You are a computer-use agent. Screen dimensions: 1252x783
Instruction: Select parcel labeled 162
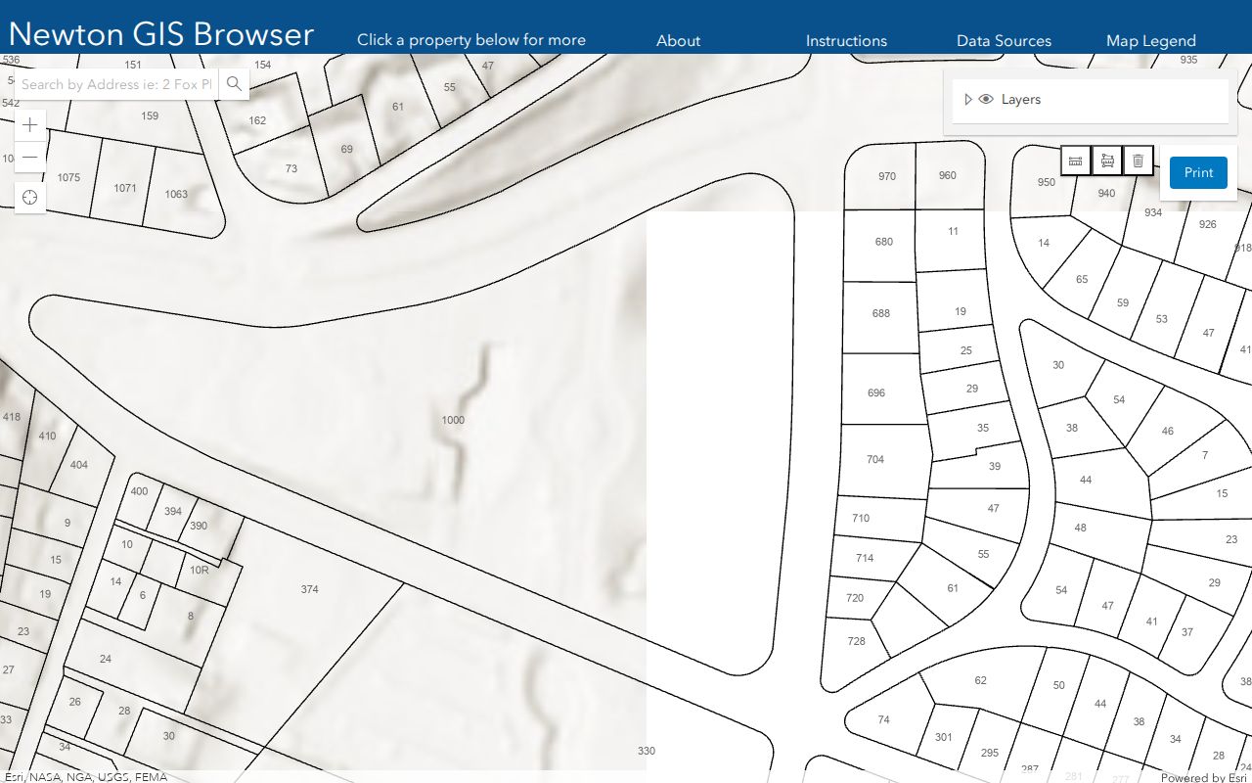(257, 120)
